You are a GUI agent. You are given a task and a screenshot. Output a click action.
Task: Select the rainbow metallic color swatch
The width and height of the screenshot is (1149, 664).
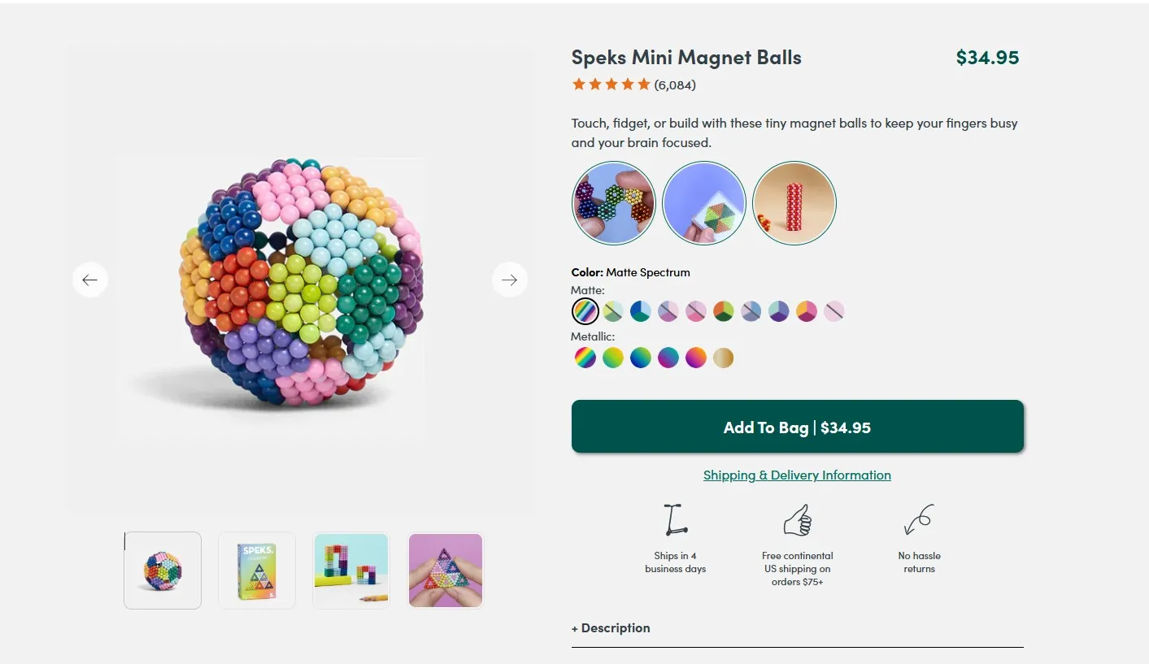585,357
